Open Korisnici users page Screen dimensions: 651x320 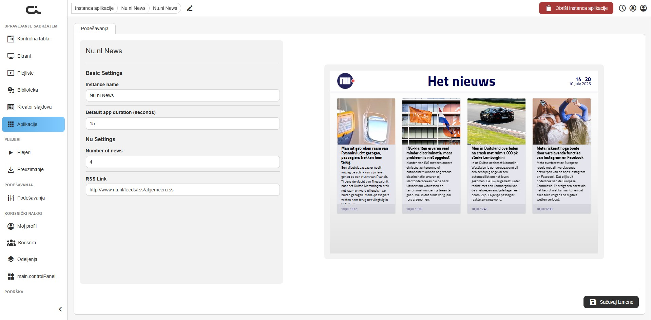pos(33,243)
